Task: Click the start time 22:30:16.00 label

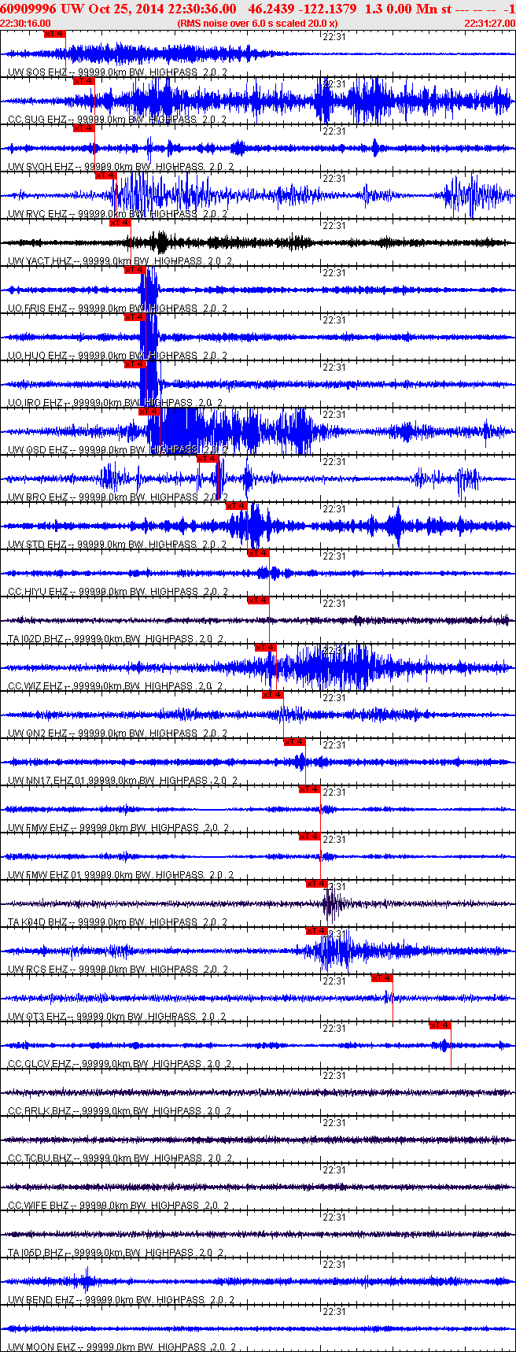Action: (x=26, y=24)
